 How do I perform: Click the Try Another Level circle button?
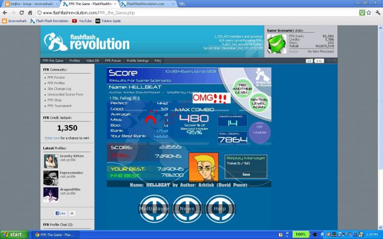242,88
